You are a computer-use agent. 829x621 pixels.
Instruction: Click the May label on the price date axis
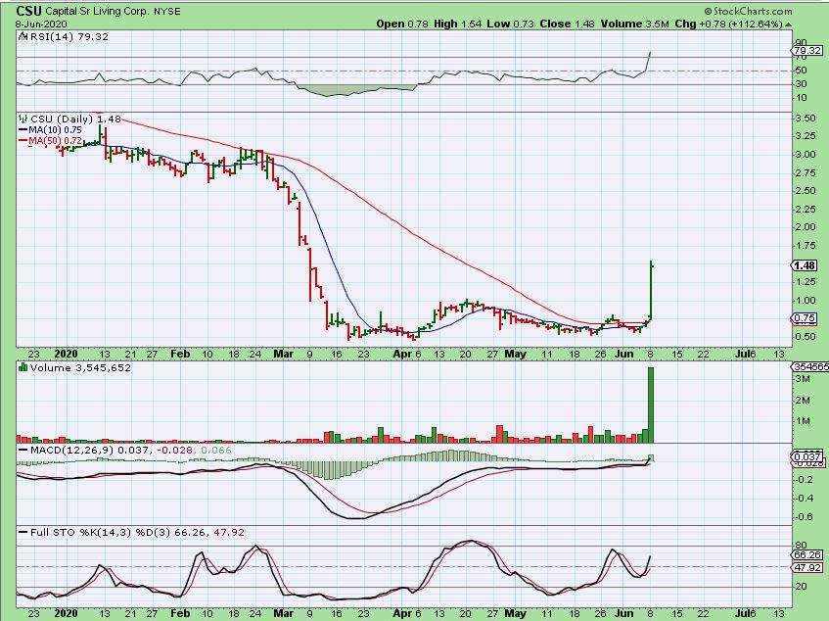(x=516, y=354)
